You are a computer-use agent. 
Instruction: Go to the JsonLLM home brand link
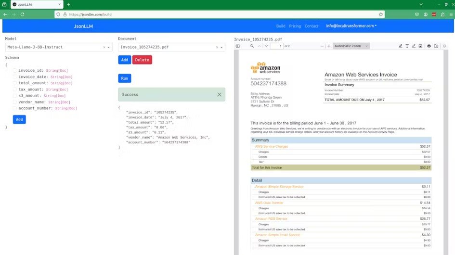83,26
